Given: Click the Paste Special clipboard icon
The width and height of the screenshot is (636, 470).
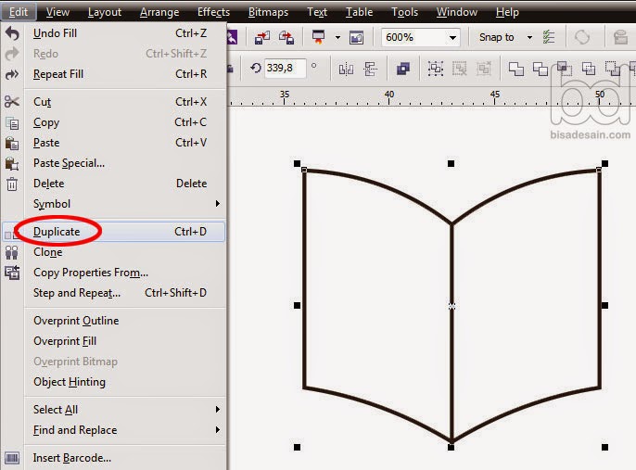Looking at the screenshot, I should click(x=12, y=163).
